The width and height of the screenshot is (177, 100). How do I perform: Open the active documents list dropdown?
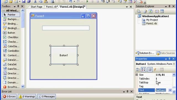point(127,7)
